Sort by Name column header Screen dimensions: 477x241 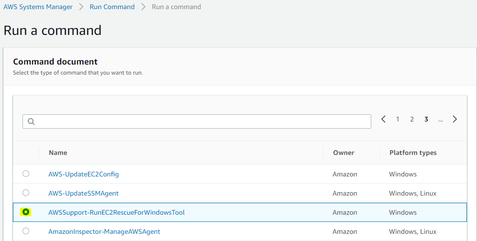point(58,153)
